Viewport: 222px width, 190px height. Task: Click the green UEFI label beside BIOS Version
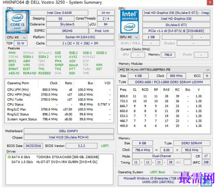(x=105, y=146)
